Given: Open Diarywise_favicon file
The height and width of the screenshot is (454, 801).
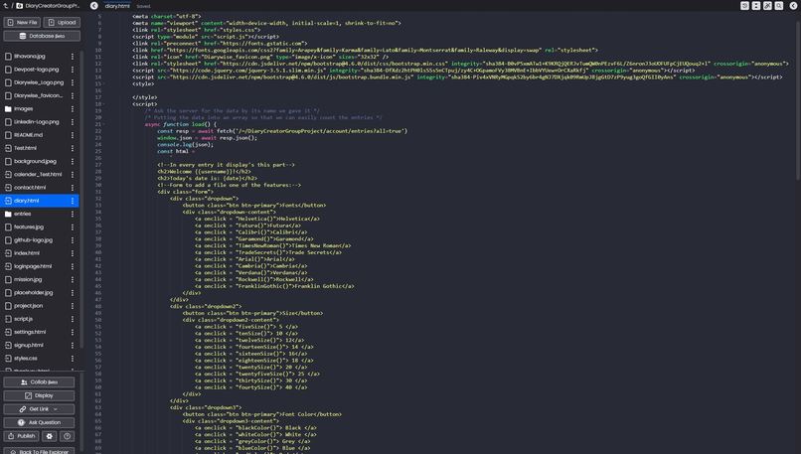Looking at the screenshot, I should click(39, 95).
